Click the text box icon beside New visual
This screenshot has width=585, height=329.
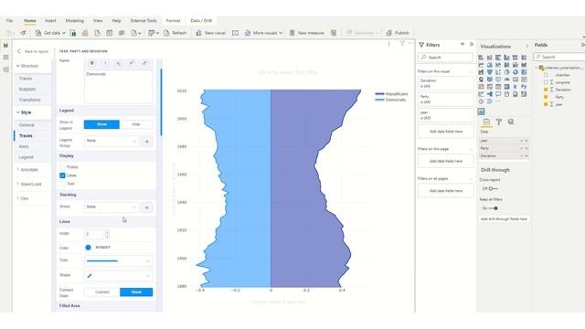click(235, 33)
